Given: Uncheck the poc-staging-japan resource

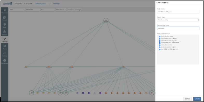Looking at the screenshot, I should click(x=160, y=36).
